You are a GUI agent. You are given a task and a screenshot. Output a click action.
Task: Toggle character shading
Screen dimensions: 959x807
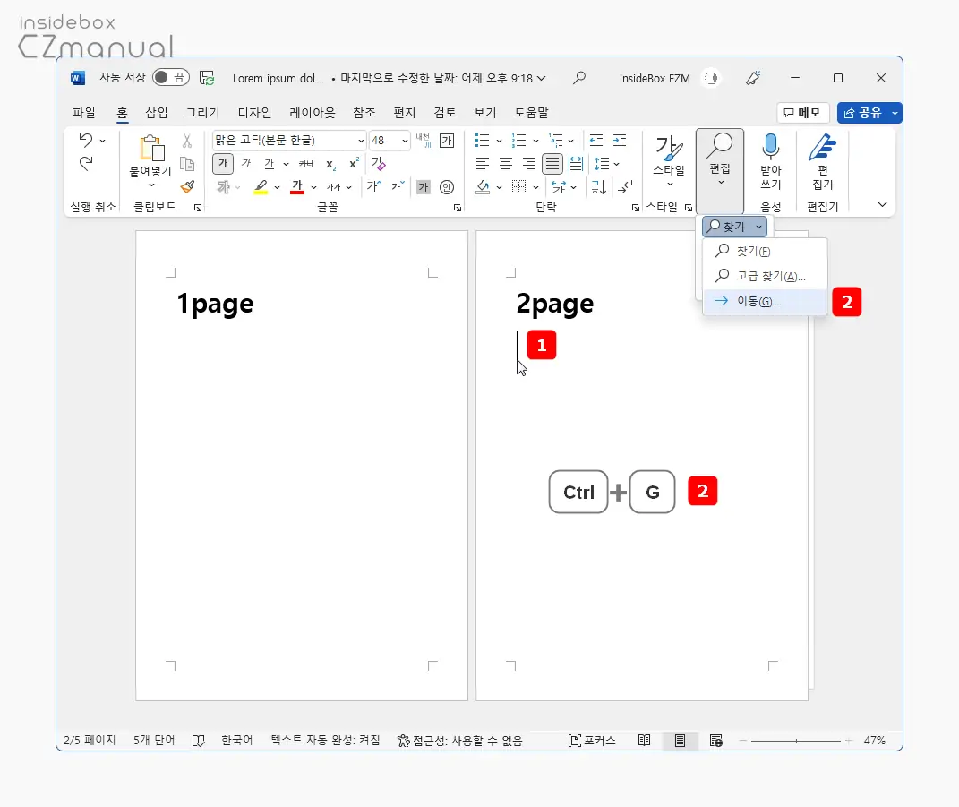coord(424,187)
